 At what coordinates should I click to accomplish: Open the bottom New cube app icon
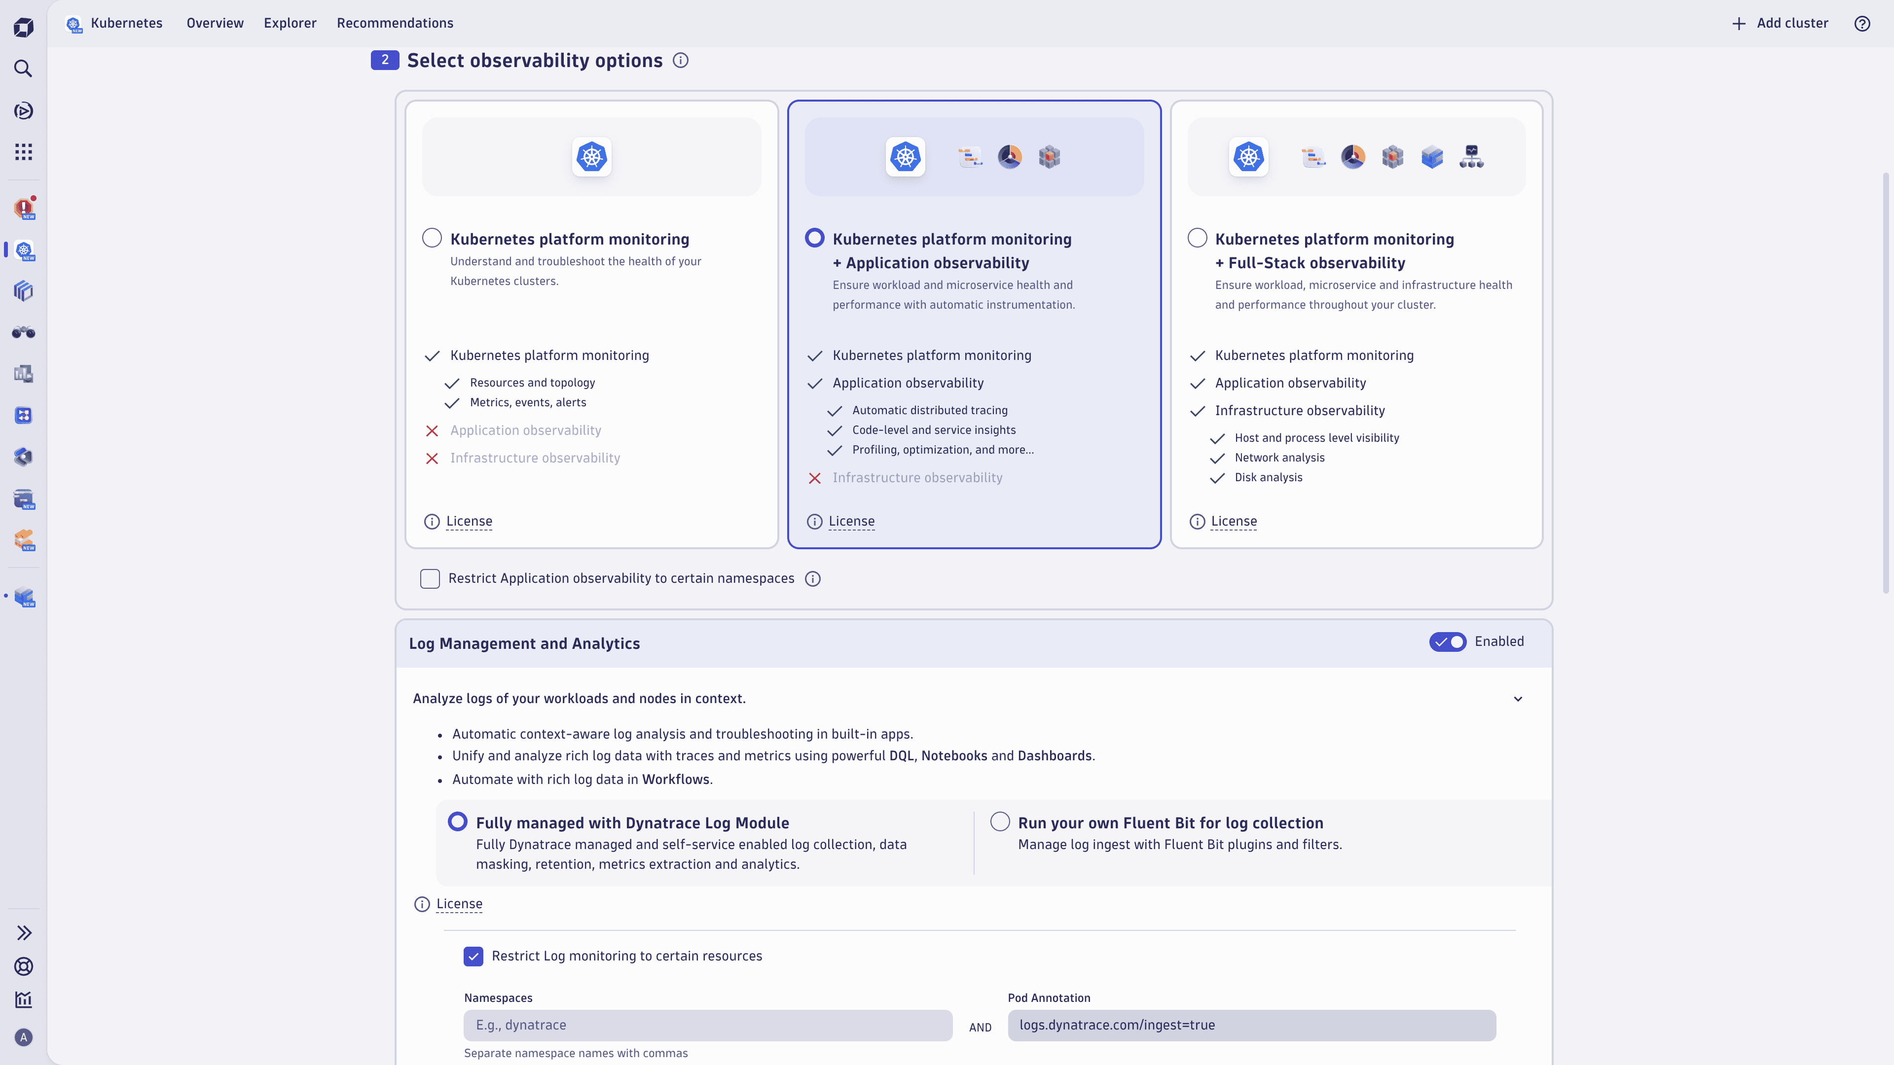tap(24, 597)
